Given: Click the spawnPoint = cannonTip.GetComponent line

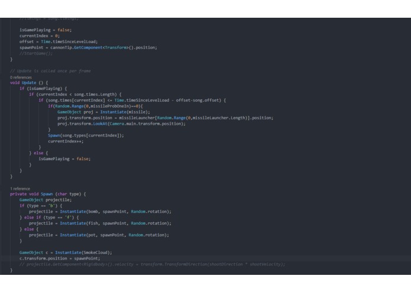Looking at the screenshot, I should (88, 47).
